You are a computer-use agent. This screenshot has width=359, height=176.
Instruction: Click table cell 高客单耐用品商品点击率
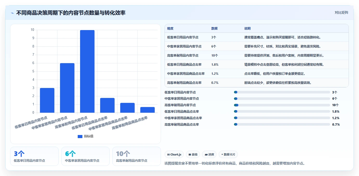(x=184, y=83)
